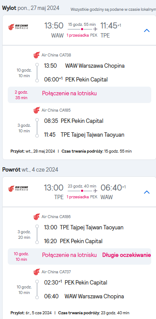Screen dimensions: 156x319
Task: Click the Air China icon beside CA737
Action: coord(37,272)
